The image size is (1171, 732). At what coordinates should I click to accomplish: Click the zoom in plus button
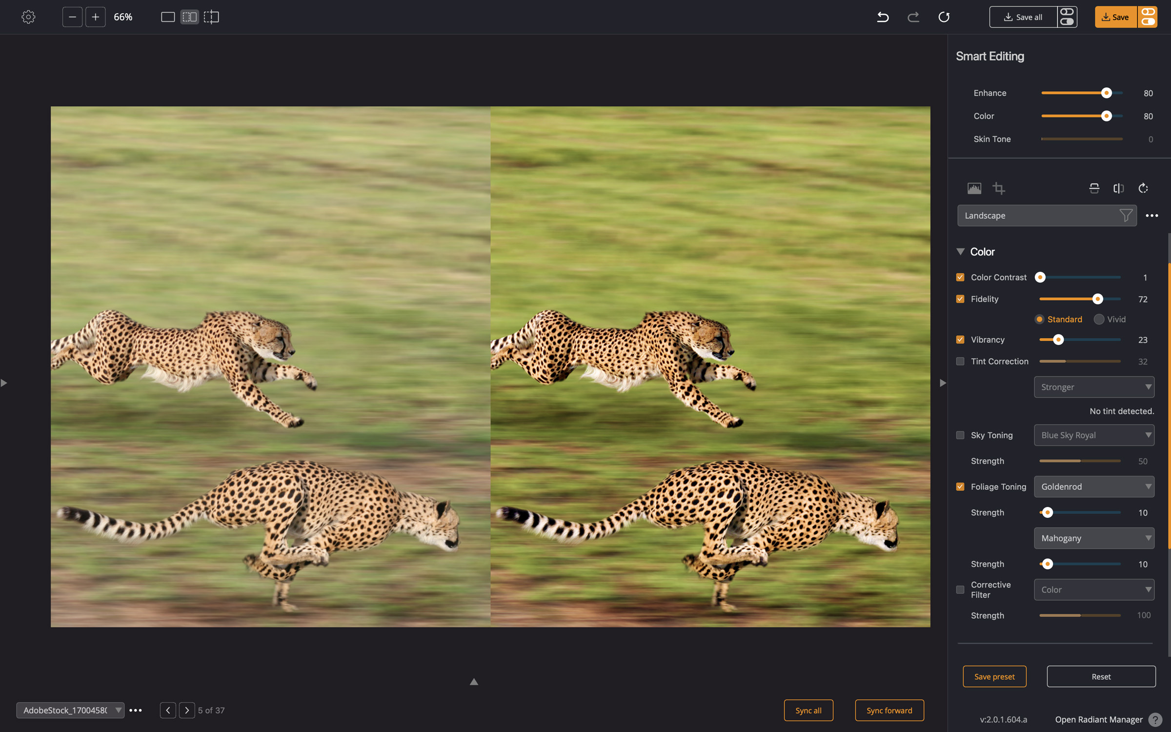pos(96,17)
